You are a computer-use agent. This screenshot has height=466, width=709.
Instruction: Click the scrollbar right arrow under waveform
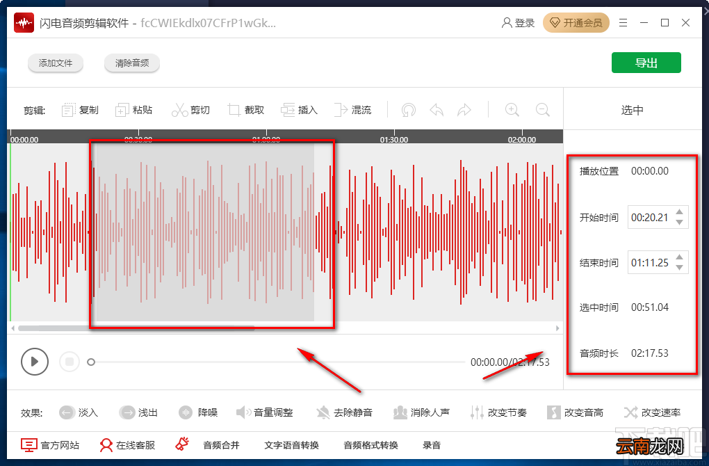pos(557,328)
